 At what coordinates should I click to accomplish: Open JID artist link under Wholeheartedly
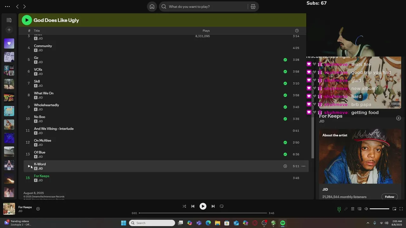point(40,110)
